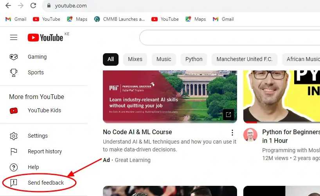
Task: Open Report history
Action: pyautogui.click(x=44, y=152)
